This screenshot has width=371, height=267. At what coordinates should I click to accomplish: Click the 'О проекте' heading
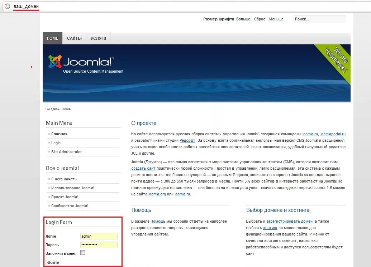(x=144, y=123)
